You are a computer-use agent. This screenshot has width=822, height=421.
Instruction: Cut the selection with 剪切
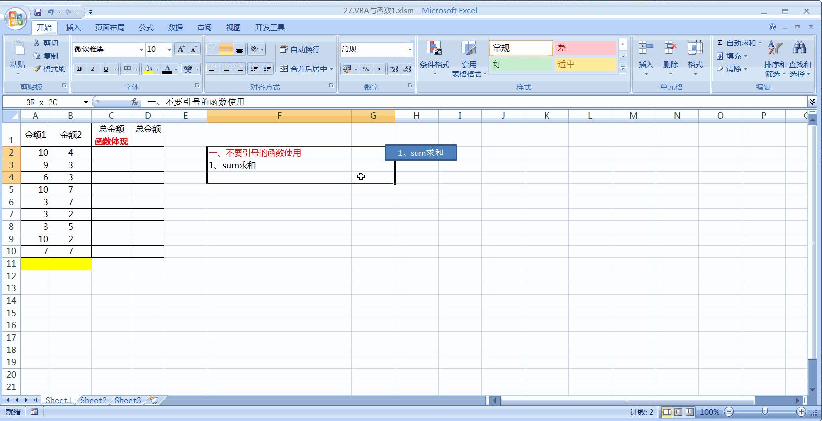click(46, 43)
